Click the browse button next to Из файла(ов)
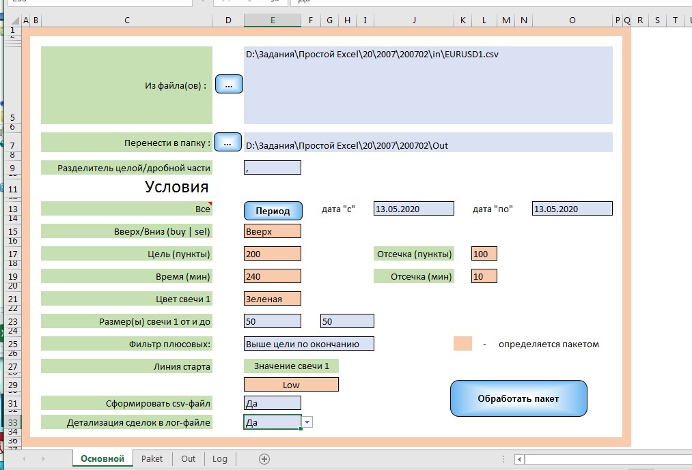This screenshot has height=470, width=692. (229, 84)
